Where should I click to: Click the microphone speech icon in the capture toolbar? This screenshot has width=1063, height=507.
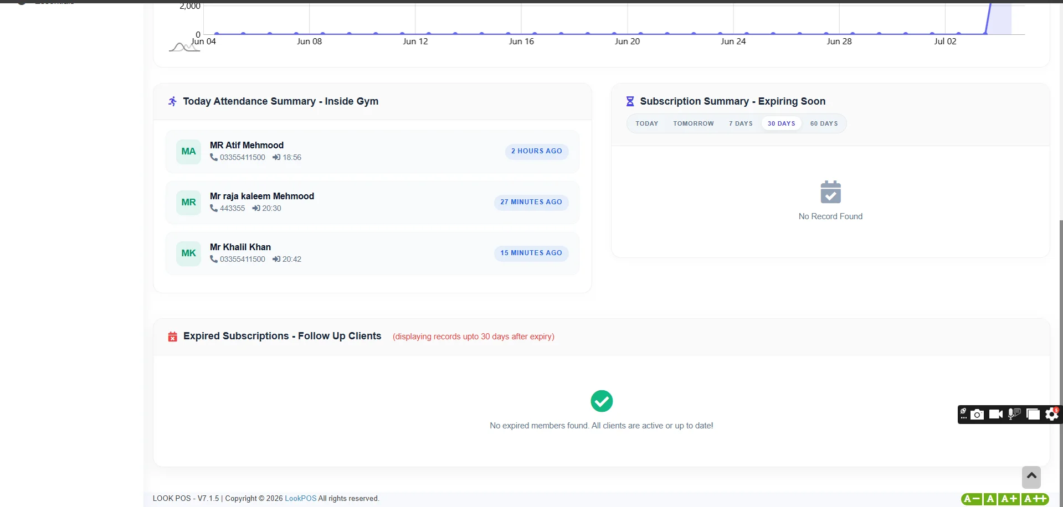(1014, 414)
